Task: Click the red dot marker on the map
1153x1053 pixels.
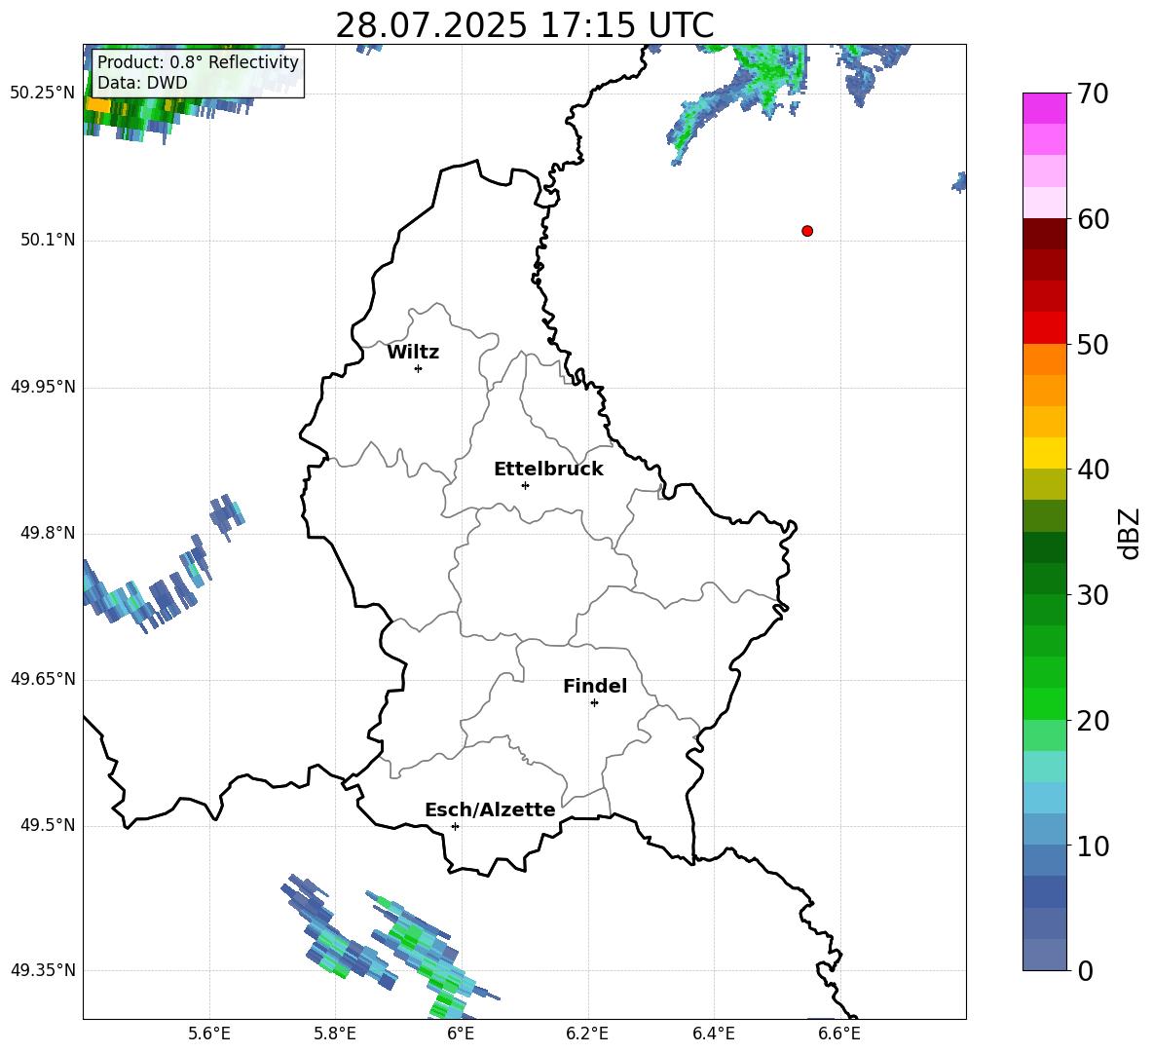Action: (x=807, y=231)
